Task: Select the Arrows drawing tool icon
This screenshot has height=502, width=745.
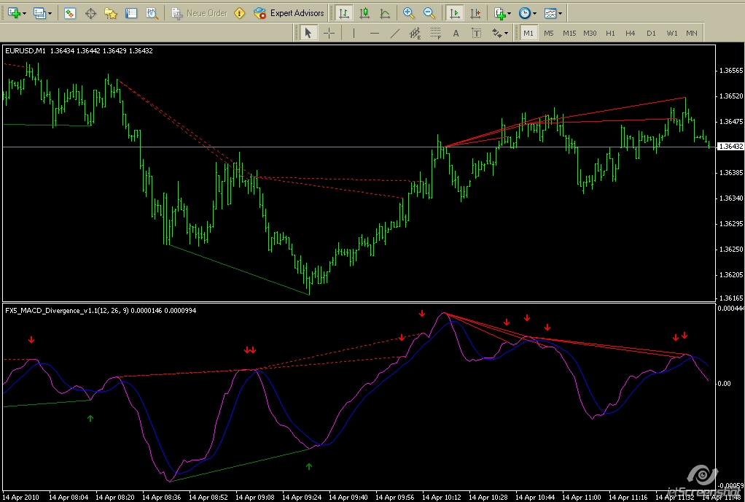Action: click(496, 33)
